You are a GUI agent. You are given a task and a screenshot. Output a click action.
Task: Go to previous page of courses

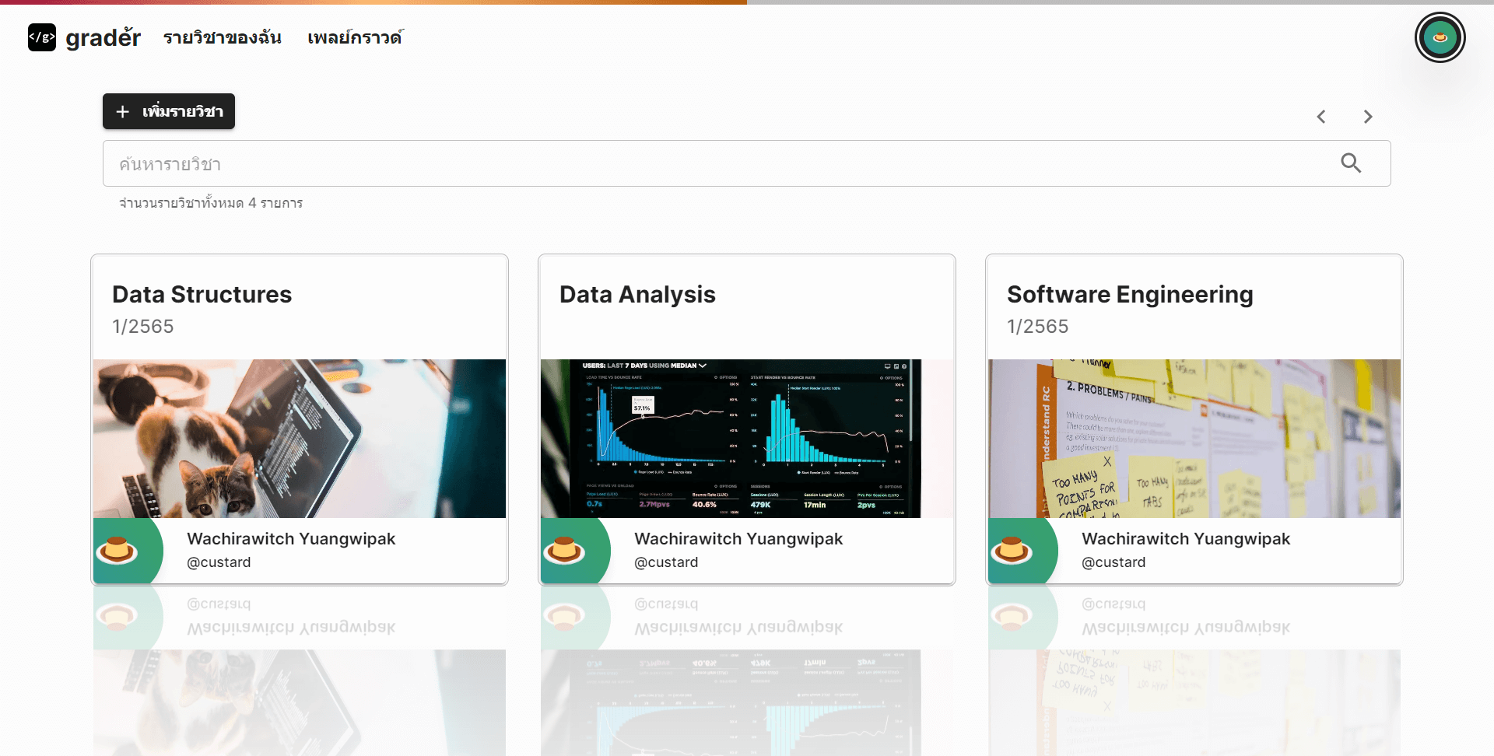click(1321, 117)
